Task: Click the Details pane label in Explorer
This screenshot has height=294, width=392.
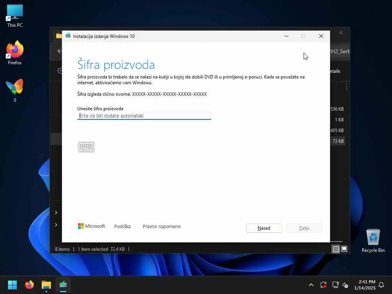Action: [335, 71]
